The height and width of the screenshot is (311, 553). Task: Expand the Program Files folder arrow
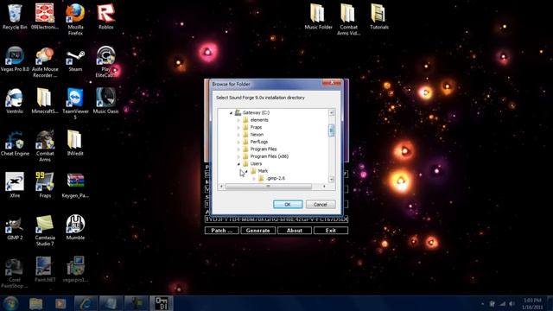(238, 149)
